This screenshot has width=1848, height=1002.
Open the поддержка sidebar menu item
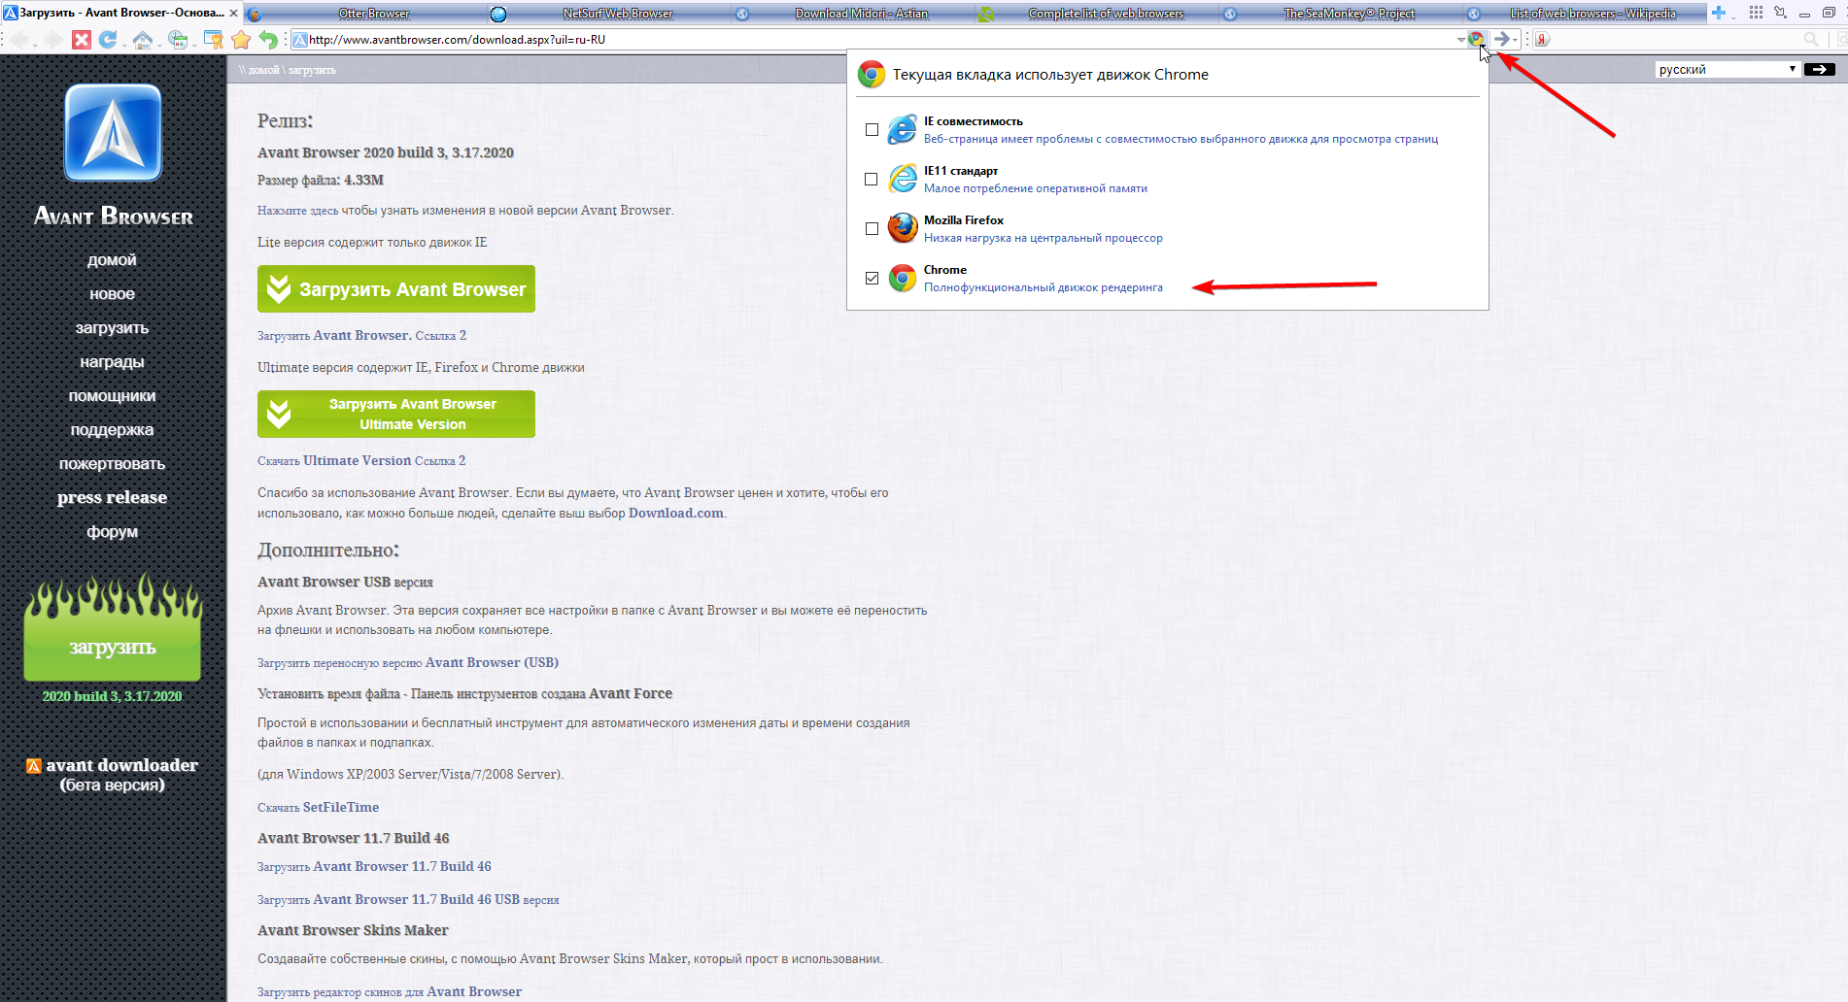(x=112, y=430)
